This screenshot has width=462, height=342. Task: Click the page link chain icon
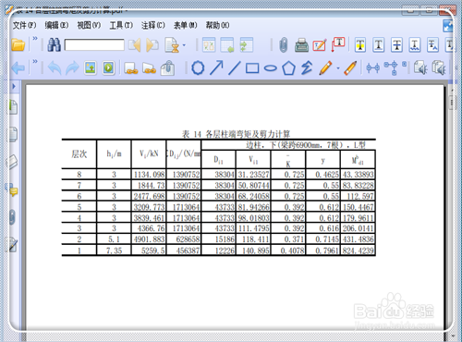pos(130,68)
